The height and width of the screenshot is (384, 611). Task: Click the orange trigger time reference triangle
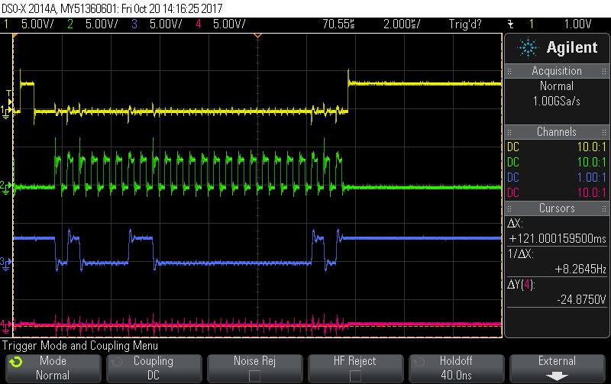coord(257,35)
